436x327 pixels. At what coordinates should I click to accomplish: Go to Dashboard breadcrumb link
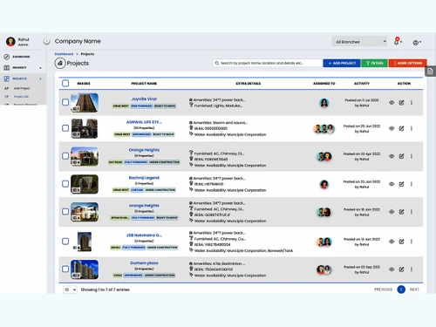coord(64,54)
